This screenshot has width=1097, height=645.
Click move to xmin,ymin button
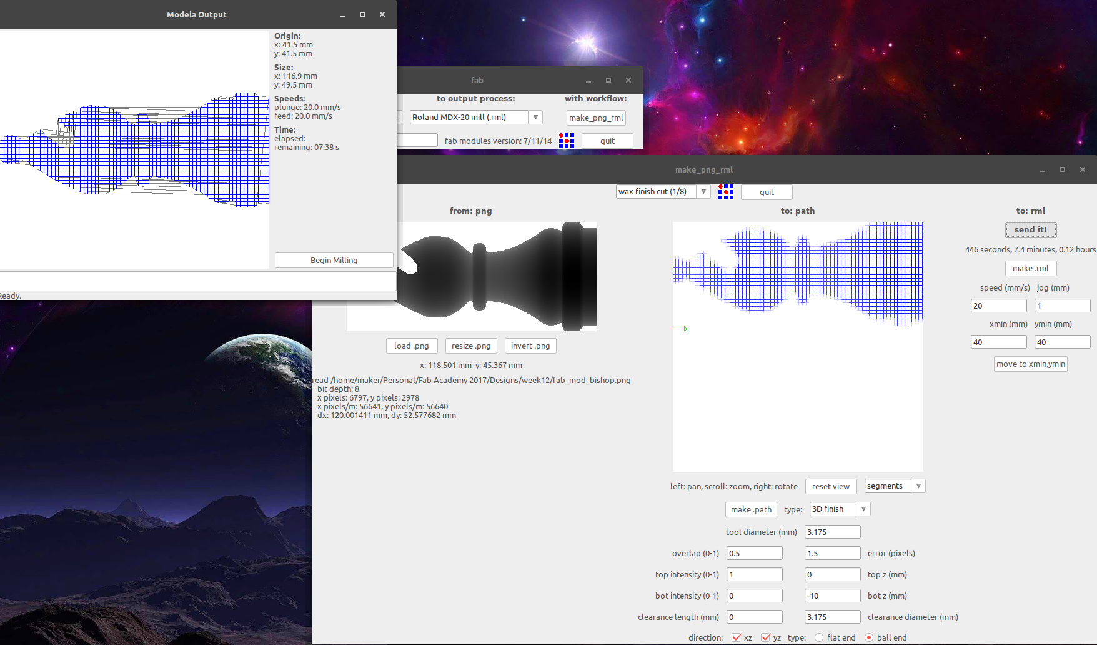(1031, 364)
